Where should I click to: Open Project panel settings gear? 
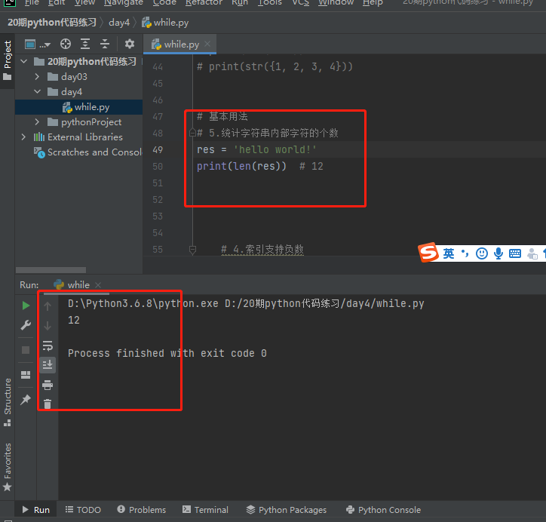pyautogui.click(x=130, y=44)
